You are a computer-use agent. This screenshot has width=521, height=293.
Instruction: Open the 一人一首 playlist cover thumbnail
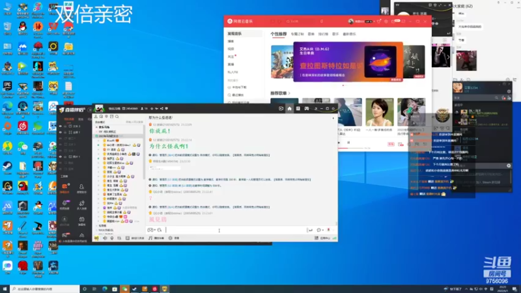tap(380, 112)
